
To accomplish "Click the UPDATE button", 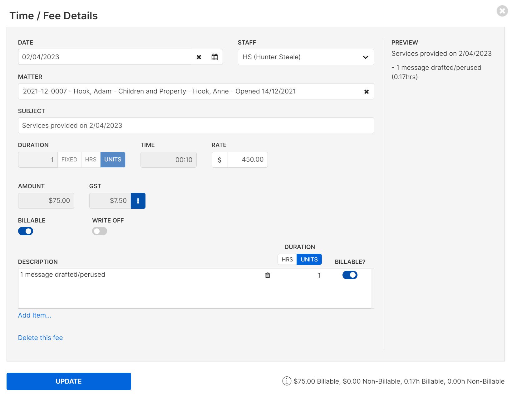I will pyautogui.click(x=69, y=381).
